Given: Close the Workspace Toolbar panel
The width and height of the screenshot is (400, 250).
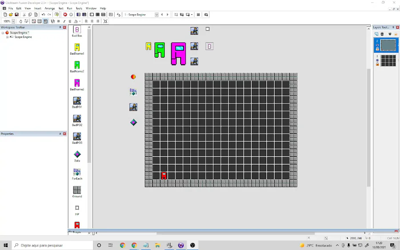Looking at the screenshot, I should tap(64, 28).
